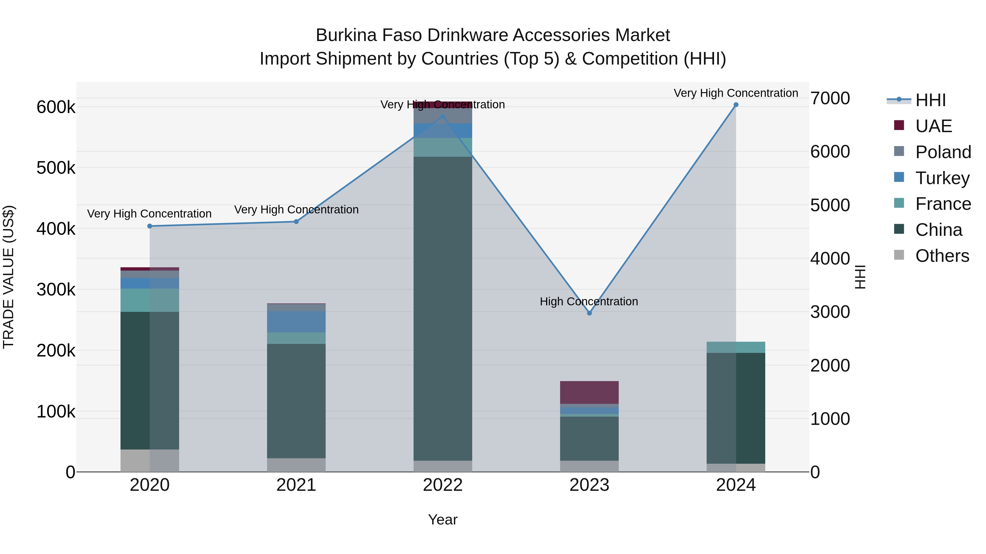Click the 'TRADE VALUE (US$)' axis title
The height and width of the screenshot is (554, 986).
(x=8, y=277)
